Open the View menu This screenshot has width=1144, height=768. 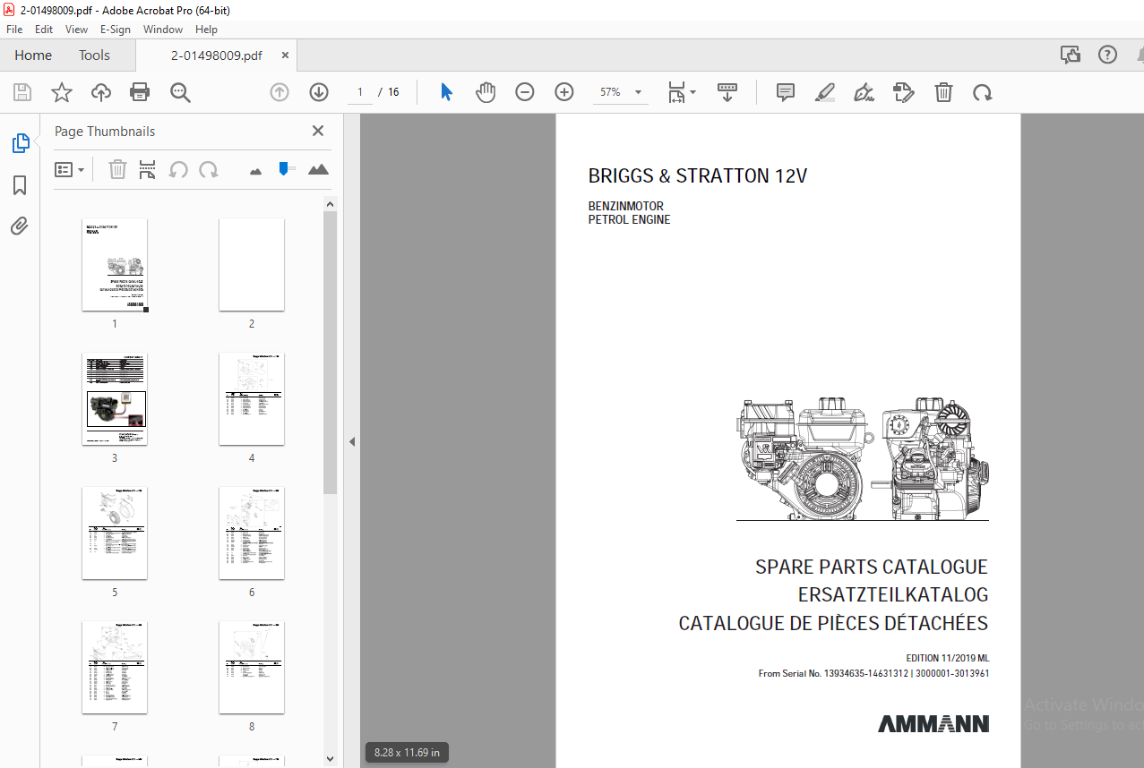point(77,29)
